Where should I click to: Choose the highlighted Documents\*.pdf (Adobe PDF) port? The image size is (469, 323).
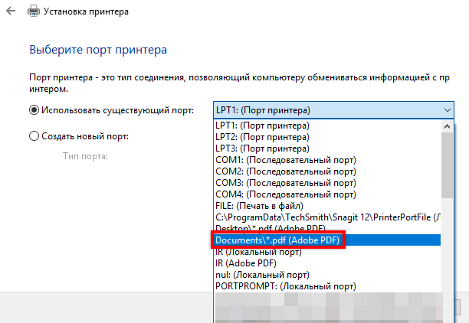pyautogui.click(x=278, y=240)
